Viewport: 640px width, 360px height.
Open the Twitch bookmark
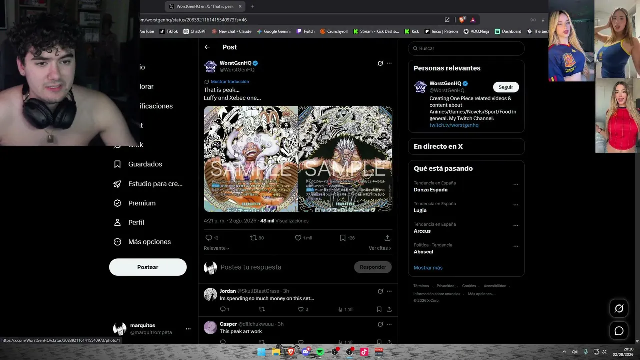306,31
